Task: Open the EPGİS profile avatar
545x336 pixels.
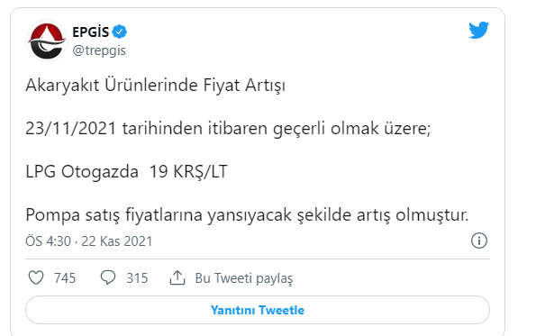Action: pyautogui.click(x=47, y=41)
